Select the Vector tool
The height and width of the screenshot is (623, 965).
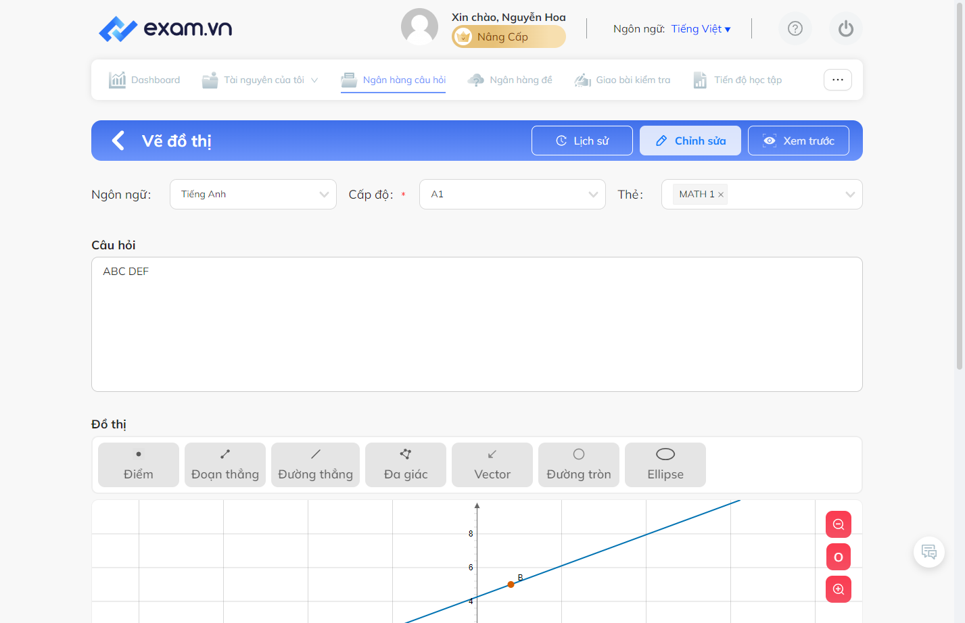492,465
